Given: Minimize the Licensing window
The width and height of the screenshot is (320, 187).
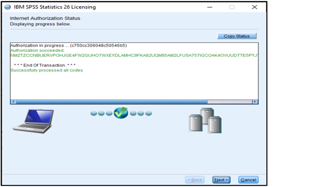Looking at the screenshot, I should [210, 7].
